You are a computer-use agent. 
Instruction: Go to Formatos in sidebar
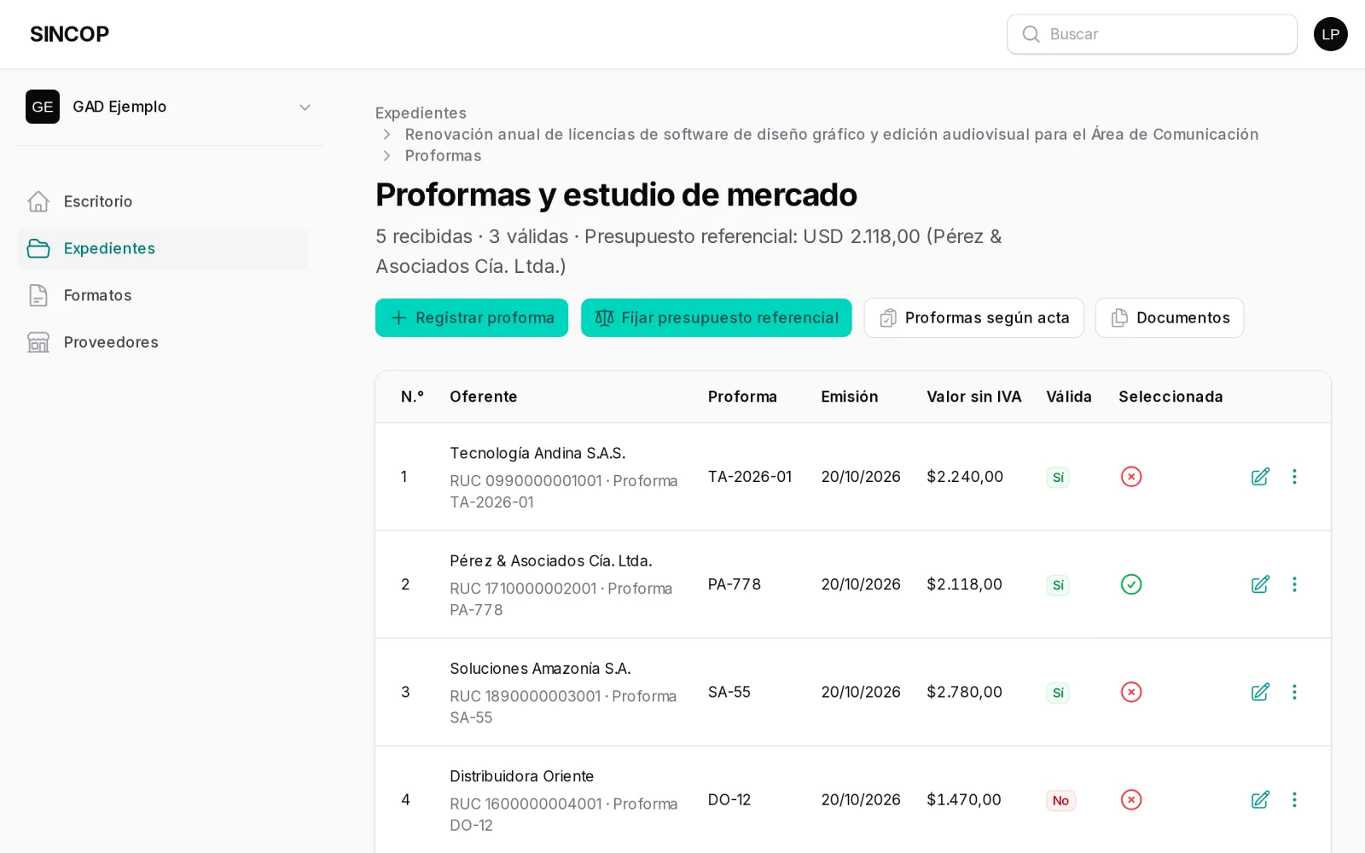[162, 295]
